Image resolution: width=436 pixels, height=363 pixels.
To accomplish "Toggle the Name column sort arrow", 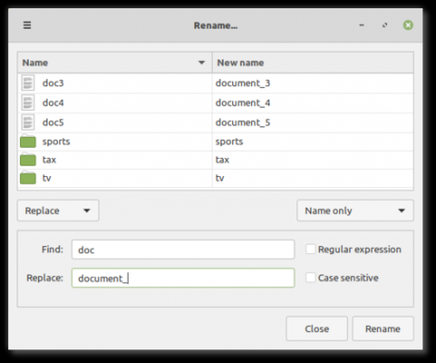I will click(x=201, y=63).
